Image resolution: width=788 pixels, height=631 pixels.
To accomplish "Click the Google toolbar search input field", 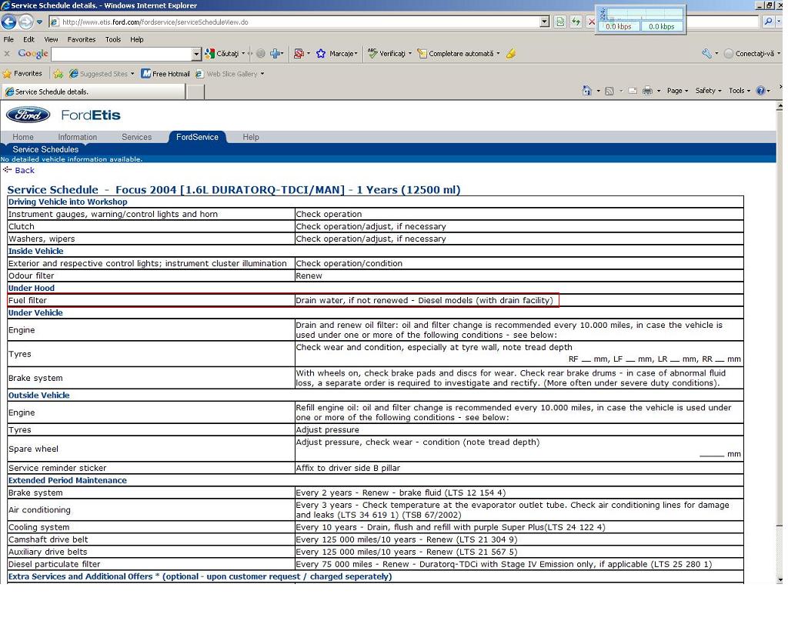I will coord(121,54).
